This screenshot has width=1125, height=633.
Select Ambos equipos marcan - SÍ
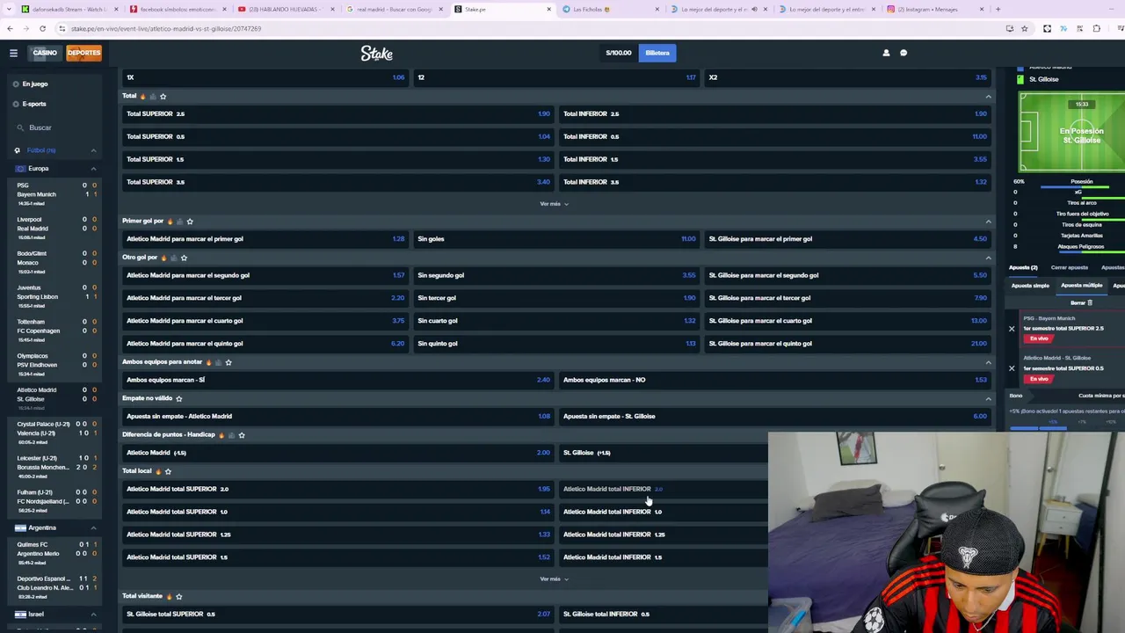pyautogui.click(x=338, y=380)
